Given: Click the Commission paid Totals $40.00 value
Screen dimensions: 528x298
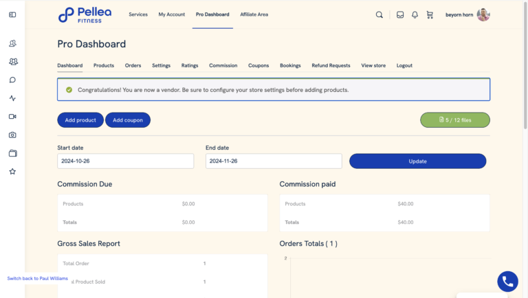Looking at the screenshot, I should (x=406, y=222).
